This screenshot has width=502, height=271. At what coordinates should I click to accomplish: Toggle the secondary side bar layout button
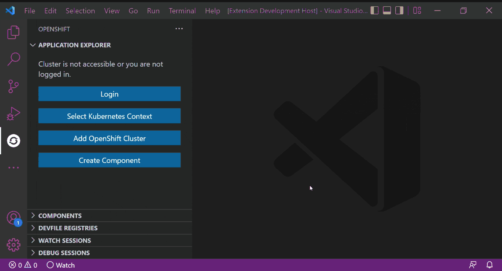399,11
